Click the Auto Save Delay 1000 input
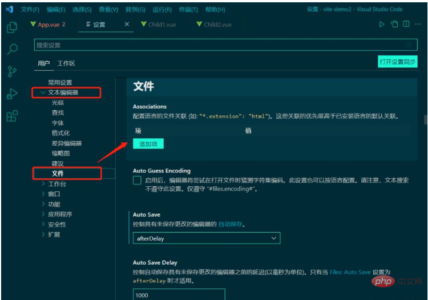The image size is (428, 300). coord(179,294)
